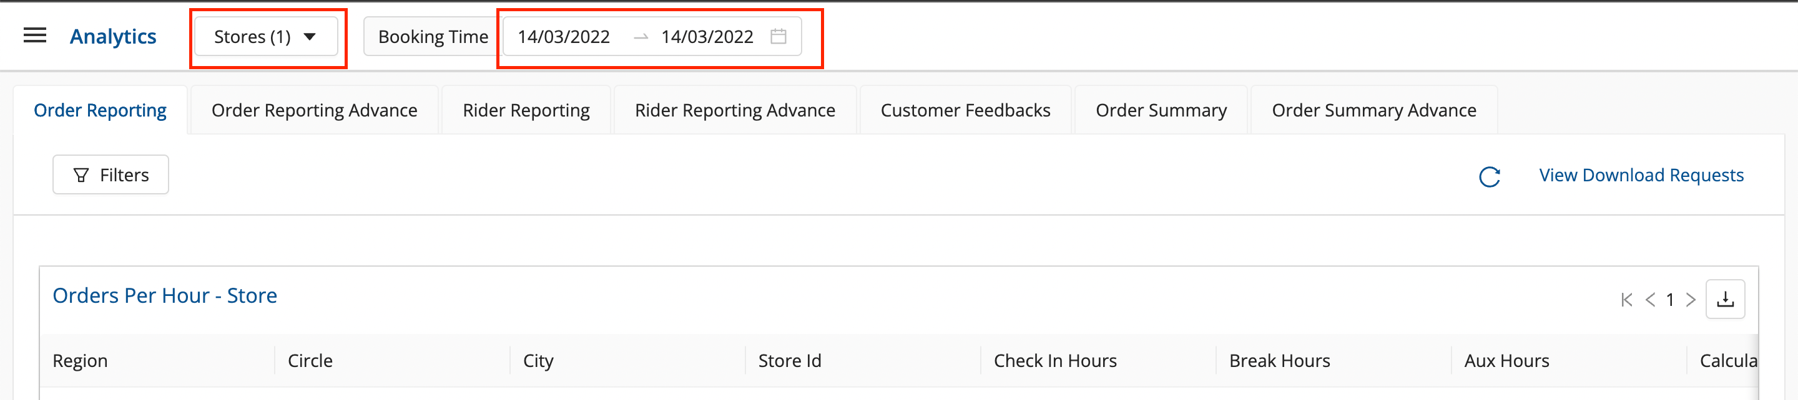Image resolution: width=1798 pixels, height=400 pixels.
Task: Go to Order Summary Advance tab
Action: click(x=1373, y=110)
